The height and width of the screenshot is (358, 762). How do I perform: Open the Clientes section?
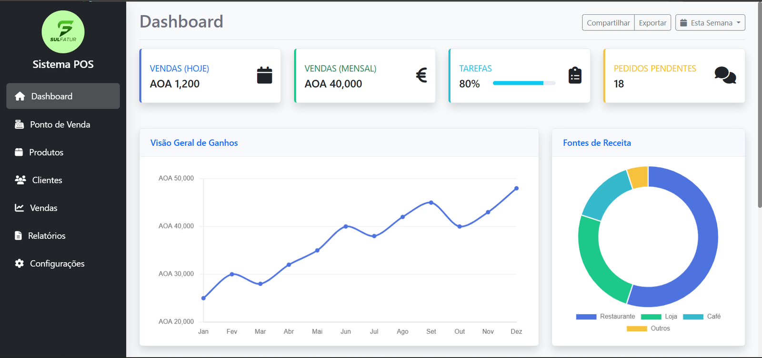click(x=63, y=180)
